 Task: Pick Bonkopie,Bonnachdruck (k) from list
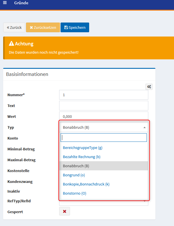click(86, 184)
